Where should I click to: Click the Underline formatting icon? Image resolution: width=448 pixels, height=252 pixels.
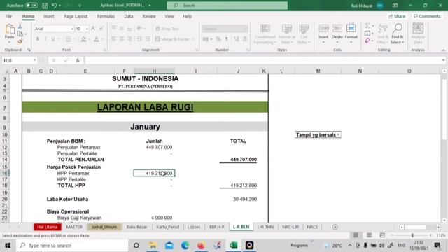(53, 39)
